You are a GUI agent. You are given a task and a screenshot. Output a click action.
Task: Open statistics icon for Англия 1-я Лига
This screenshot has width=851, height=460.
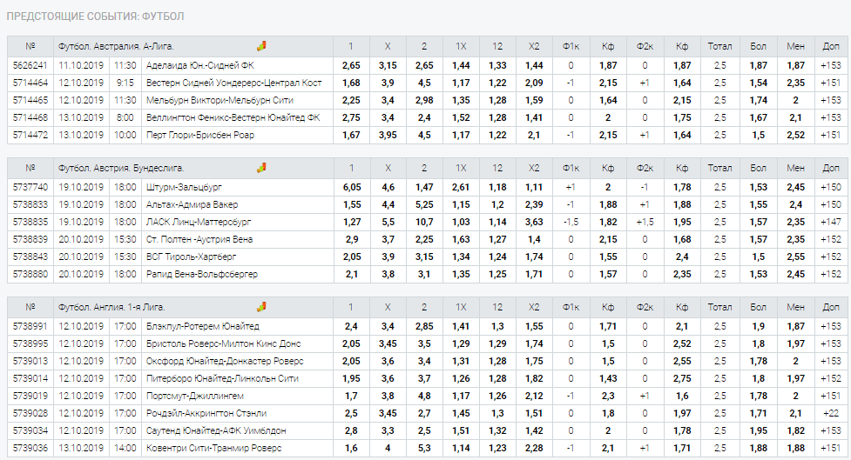pos(261,307)
